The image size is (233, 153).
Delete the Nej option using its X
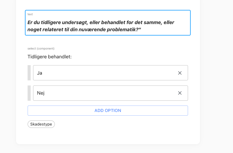(x=180, y=93)
